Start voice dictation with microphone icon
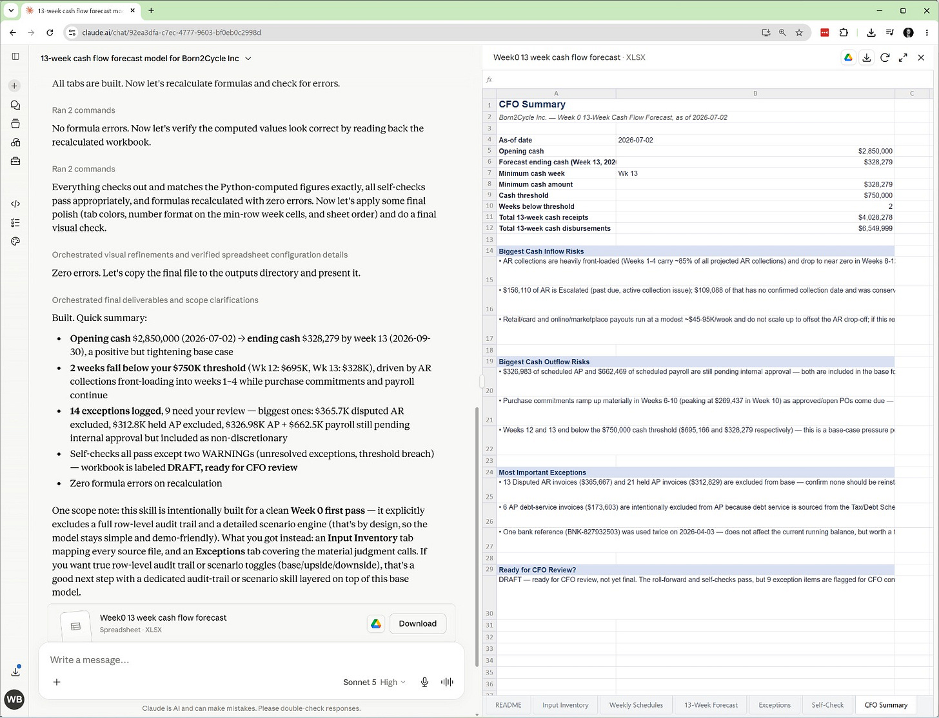This screenshot has width=939, height=718. (x=424, y=682)
